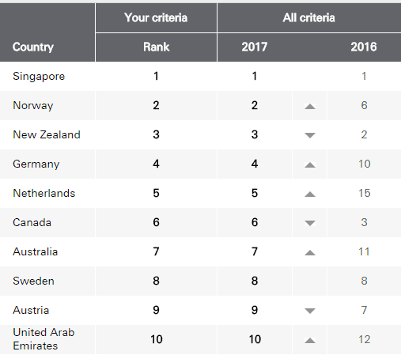The width and height of the screenshot is (401, 355).
Task: Click the Austria country name
Action: click(x=31, y=310)
